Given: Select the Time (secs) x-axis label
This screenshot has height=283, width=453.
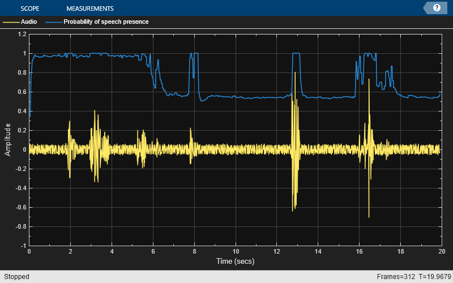Looking at the screenshot, I should (235, 261).
